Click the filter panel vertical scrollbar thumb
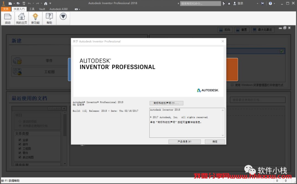Screen dimensions: 297x184 65,125
